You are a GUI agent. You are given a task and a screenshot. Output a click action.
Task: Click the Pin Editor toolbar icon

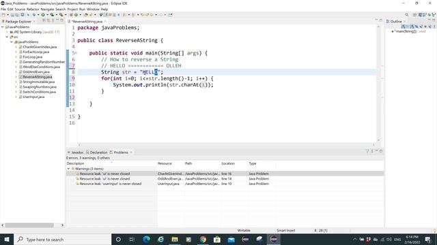point(170,15)
